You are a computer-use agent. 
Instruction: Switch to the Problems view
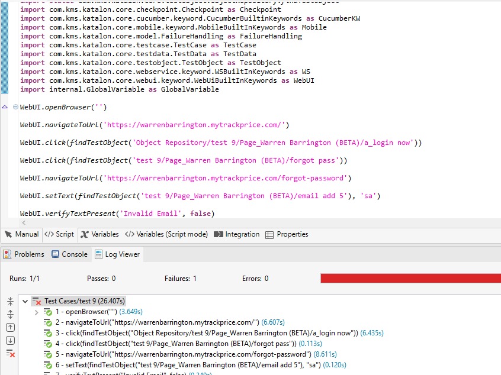[x=24, y=254]
